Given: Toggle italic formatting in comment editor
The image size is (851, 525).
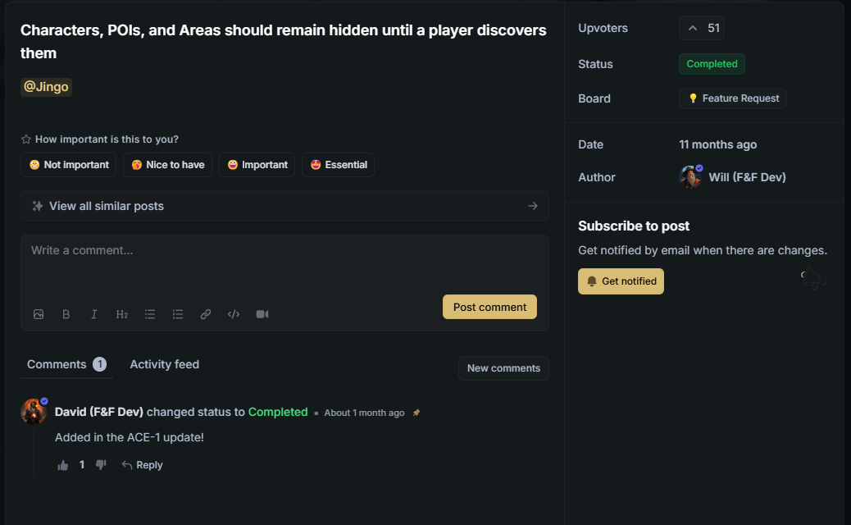Looking at the screenshot, I should click(x=94, y=314).
